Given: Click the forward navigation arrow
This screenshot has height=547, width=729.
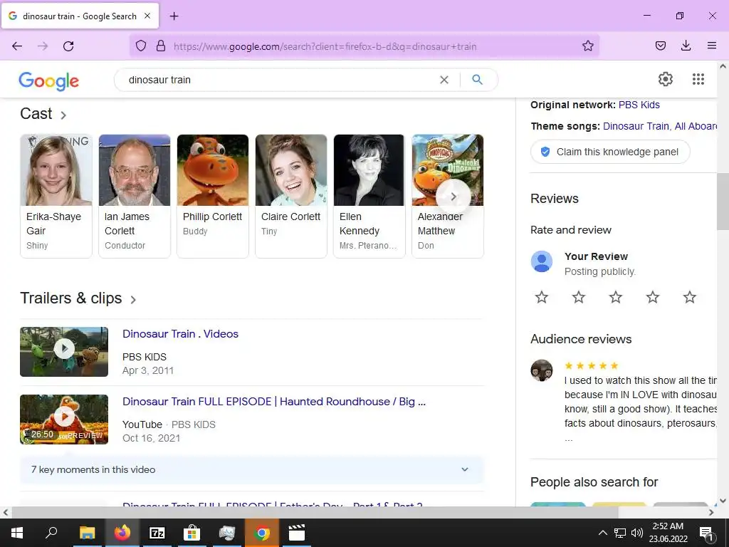Looking at the screenshot, I should pos(43,46).
